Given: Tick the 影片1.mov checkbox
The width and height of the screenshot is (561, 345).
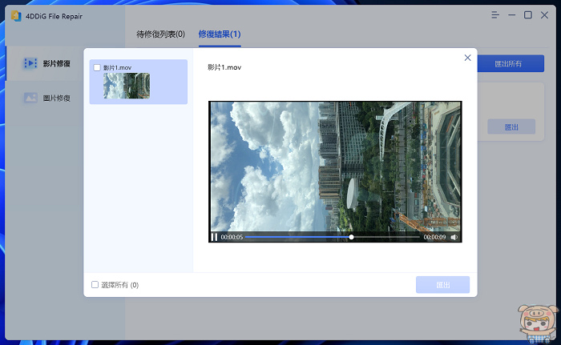Looking at the screenshot, I should click(97, 68).
